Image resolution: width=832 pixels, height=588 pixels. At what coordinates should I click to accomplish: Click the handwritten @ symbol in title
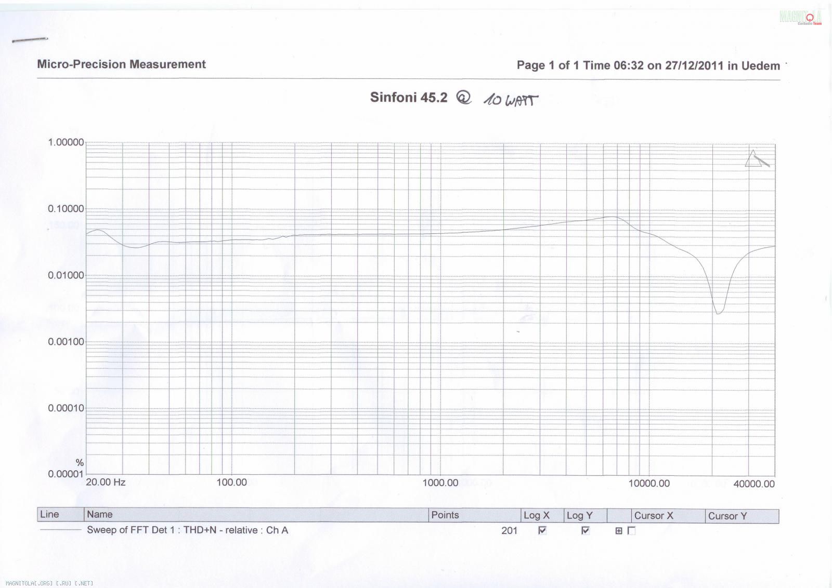pos(463,98)
